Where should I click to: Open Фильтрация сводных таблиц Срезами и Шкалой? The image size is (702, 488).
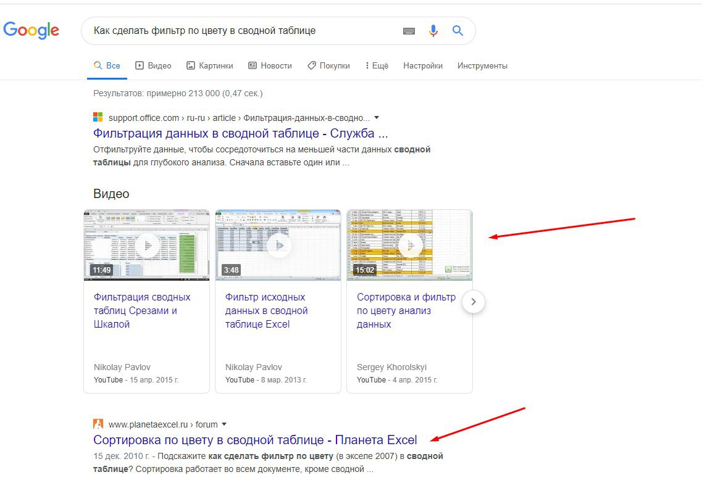point(142,310)
